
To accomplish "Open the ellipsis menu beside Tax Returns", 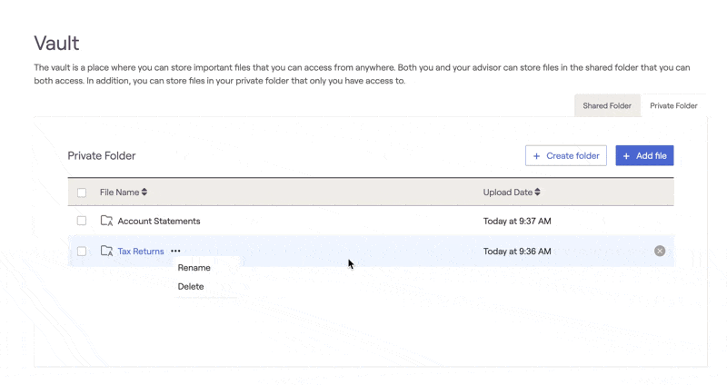I will pos(175,252).
